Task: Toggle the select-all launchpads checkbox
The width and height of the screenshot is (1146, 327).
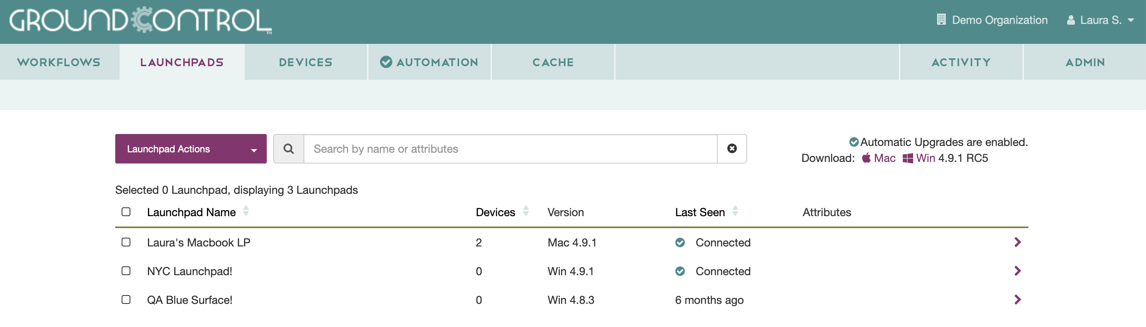Action: [x=126, y=212]
